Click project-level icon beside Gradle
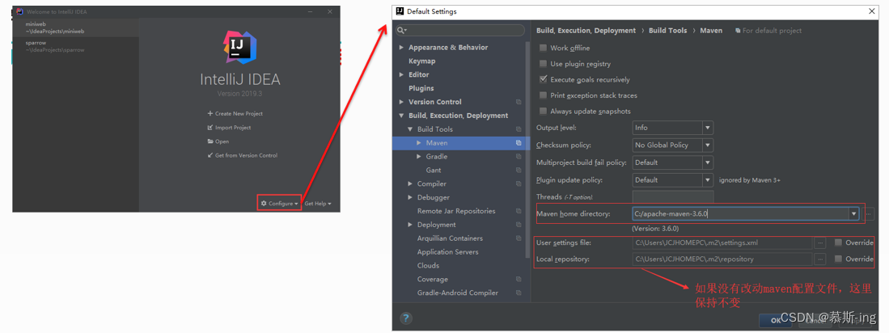The height and width of the screenshot is (333, 889). [x=519, y=157]
